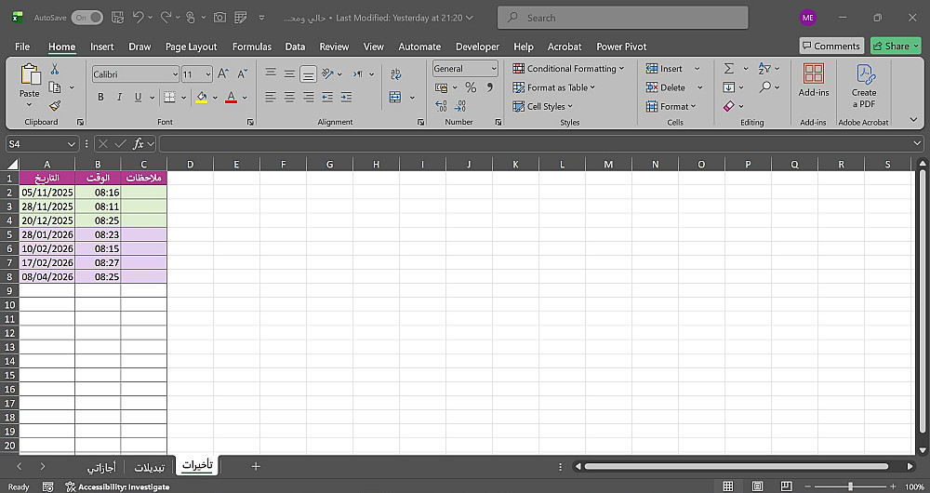Click the Merge & Center icon
Image resolution: width=930 pixels, height=493 pixels.
click(395, 97)
